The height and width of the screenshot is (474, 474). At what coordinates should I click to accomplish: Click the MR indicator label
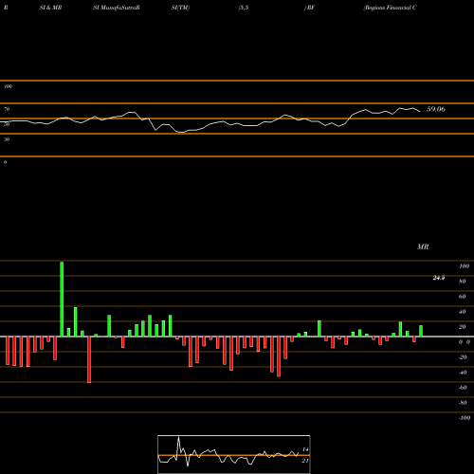click(423, 246)
